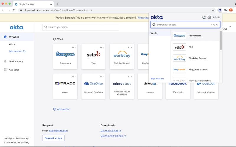Open a new browser tab
Screen dimensions: 236x147
[x=58, y=4]
